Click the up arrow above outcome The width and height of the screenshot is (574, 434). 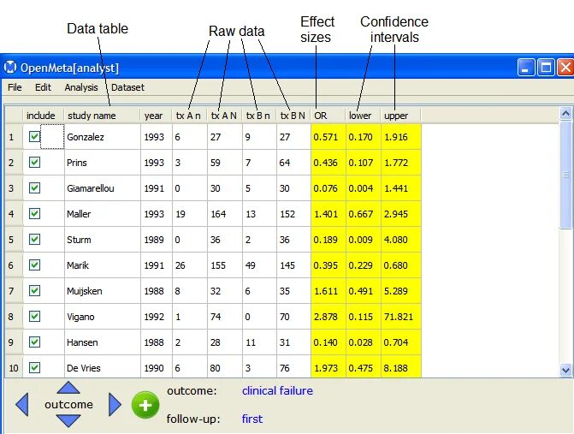[x=68, y=388]
